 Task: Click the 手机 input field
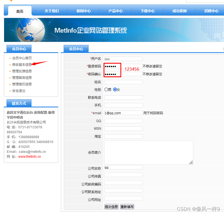123,105
